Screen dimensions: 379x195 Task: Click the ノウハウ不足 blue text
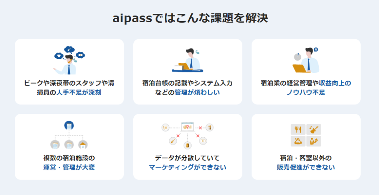(x=306, y=93)
